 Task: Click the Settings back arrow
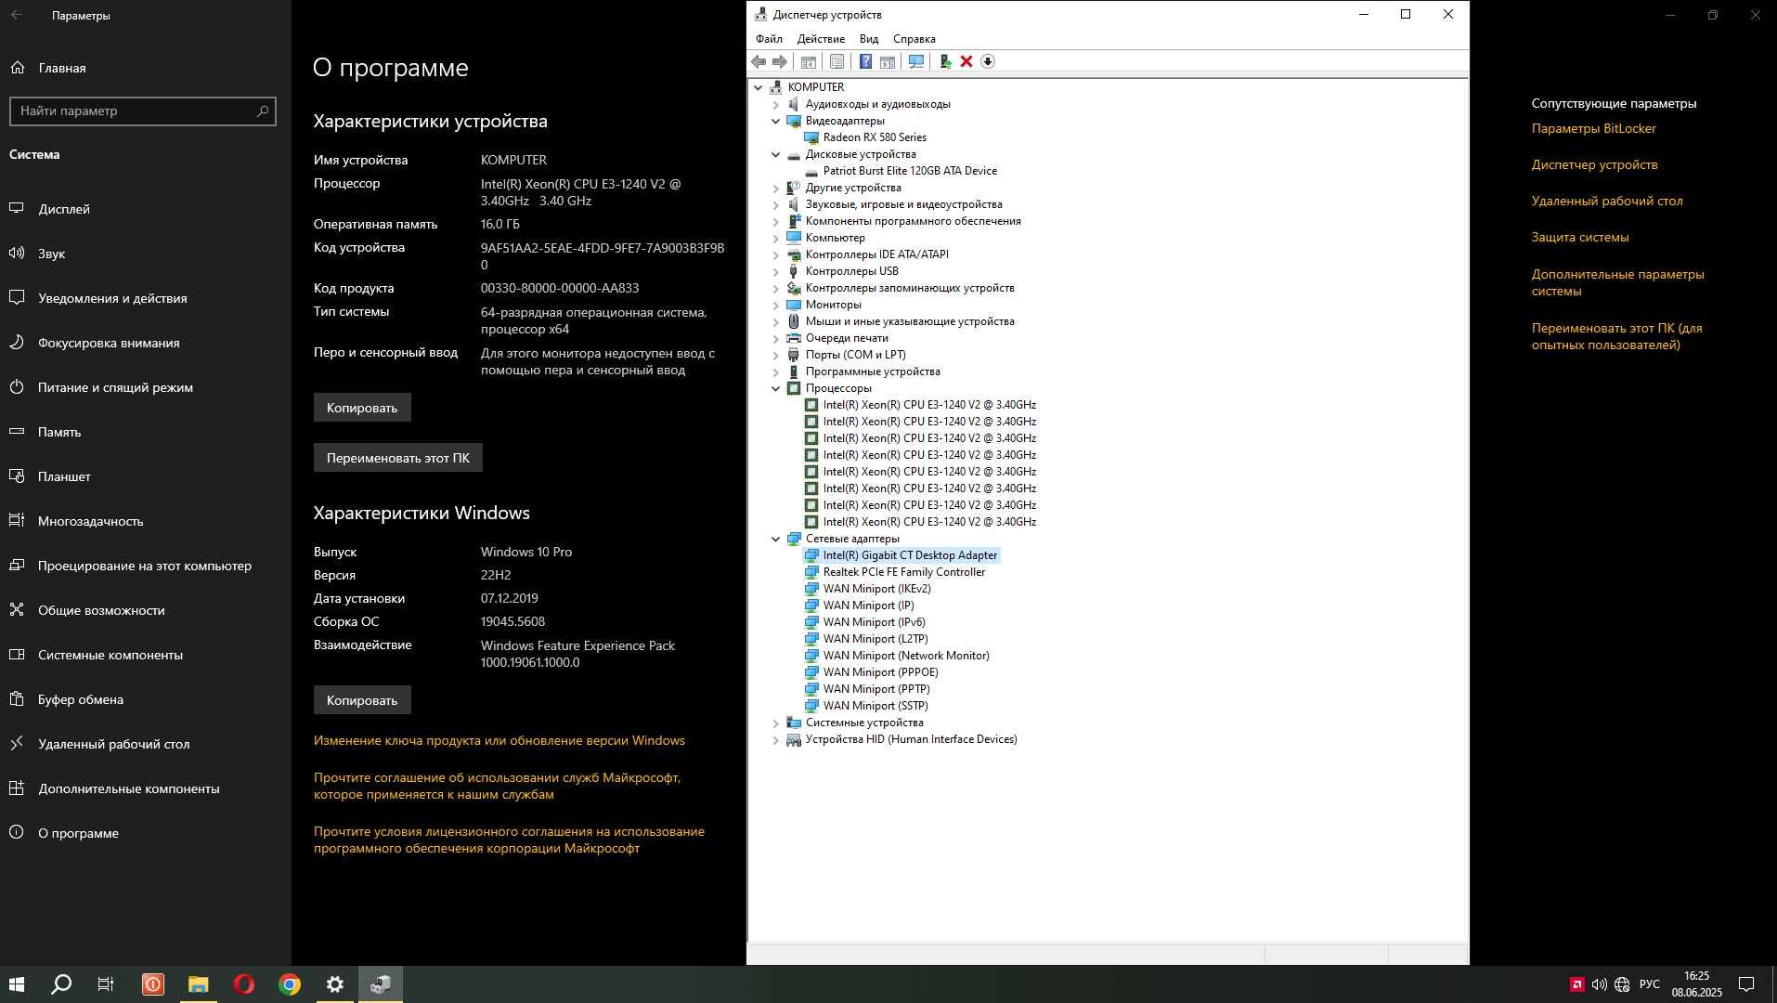17,15
